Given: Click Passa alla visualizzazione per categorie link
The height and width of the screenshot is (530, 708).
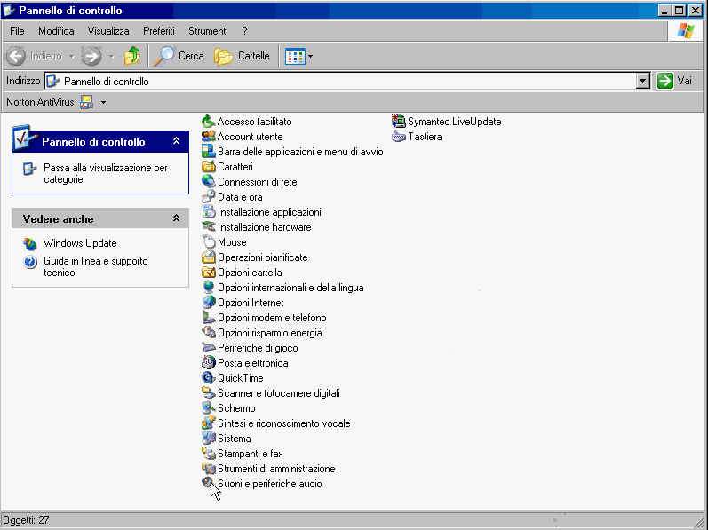Looking at the screenshot, I should click(105, 173).
